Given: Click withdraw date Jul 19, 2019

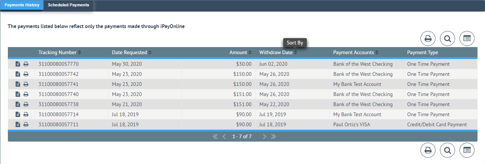Looking at the screenshot, I should pyautogui.click(x=272, y=114).
